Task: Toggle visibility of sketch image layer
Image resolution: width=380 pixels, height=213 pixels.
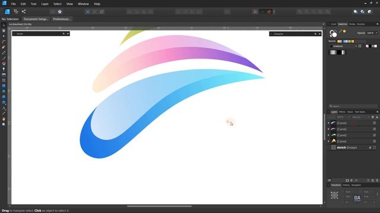Action: tap(375, 147)
